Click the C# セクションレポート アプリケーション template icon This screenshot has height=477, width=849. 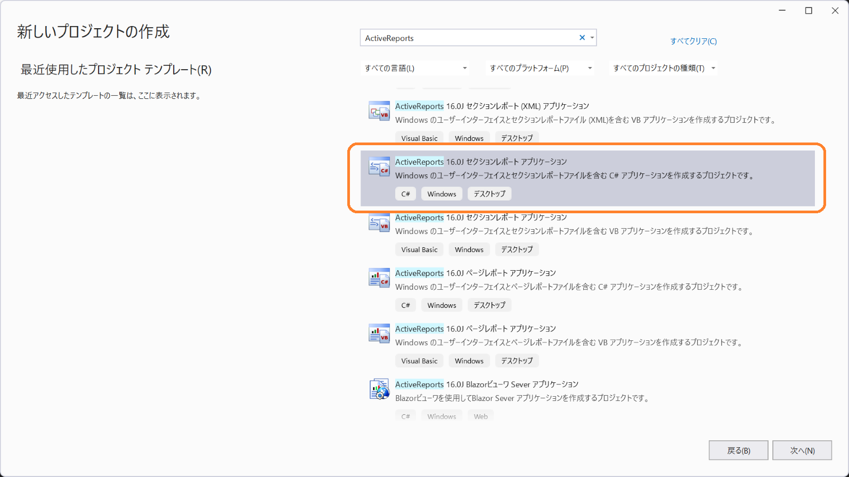pyautogui.click(x=379, y=168)
